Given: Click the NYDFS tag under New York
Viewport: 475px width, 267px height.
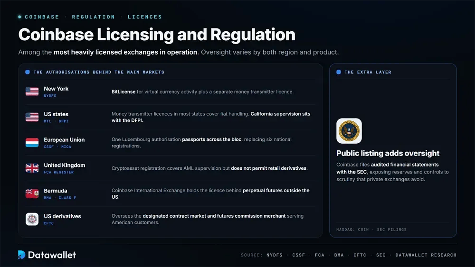Looking at the screenshot, I should pos(50,95).
